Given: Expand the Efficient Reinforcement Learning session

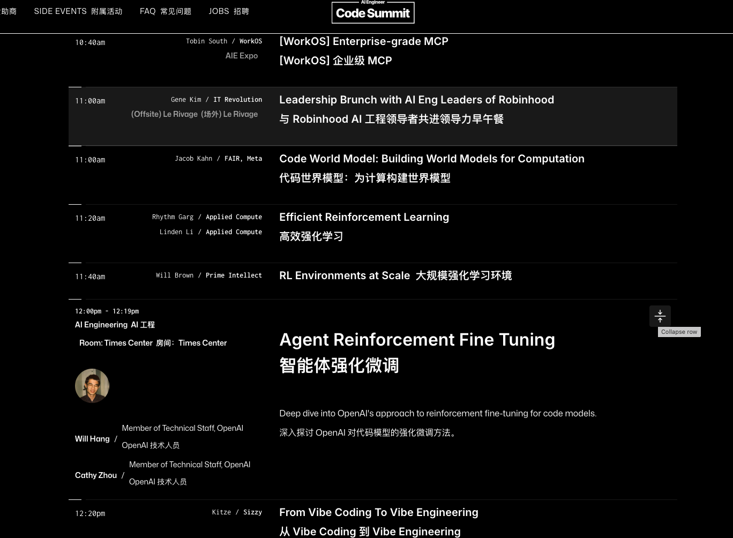Looking at the screenshot, I should pos(373,234).
